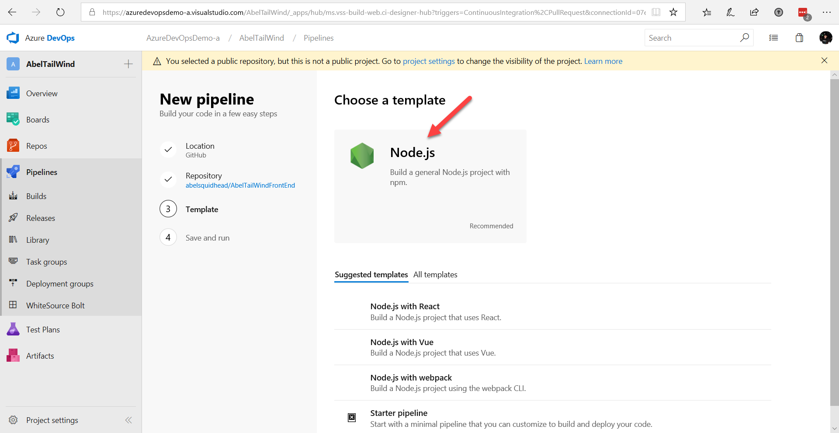This screenshot has height=433, width=839.
Task: Click the scrollbar down arrow
Action: (x=834, y=429)
